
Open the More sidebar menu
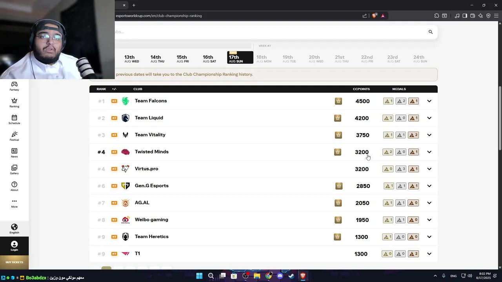14,203
